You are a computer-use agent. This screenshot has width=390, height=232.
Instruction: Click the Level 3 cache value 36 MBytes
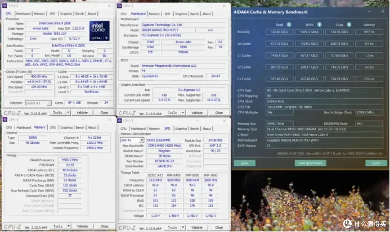pos(91,92)
